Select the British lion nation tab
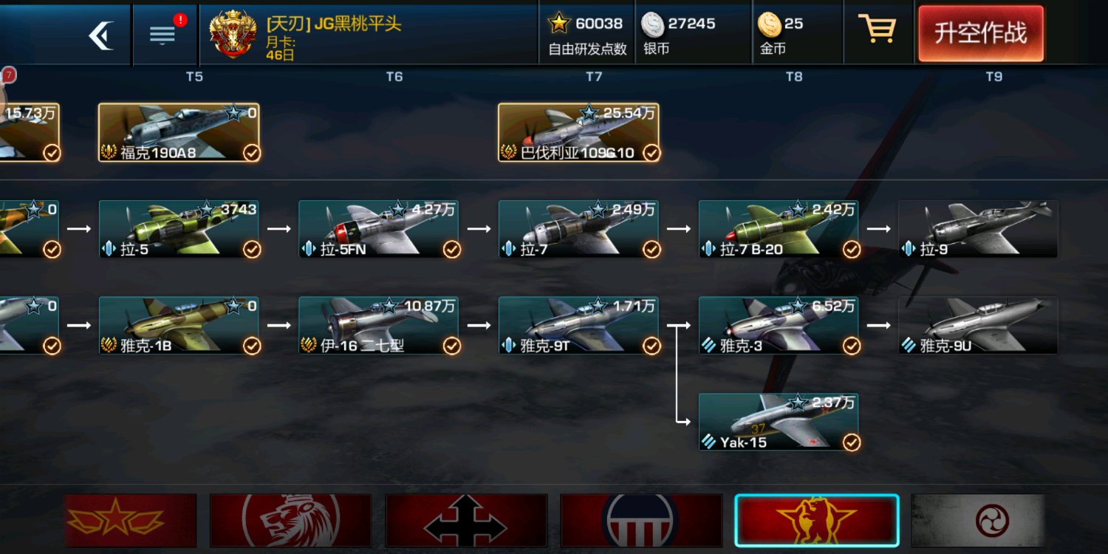 [291, 521]
